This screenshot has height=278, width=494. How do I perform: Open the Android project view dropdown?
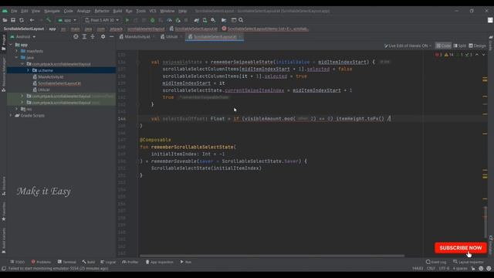(x=22, y=37)
